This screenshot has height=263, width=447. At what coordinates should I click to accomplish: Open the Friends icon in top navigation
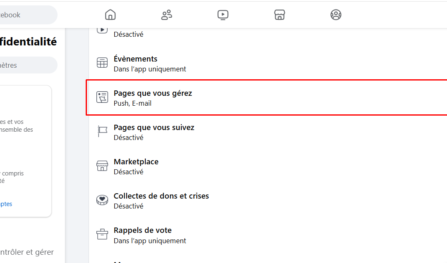click(166, 14)
